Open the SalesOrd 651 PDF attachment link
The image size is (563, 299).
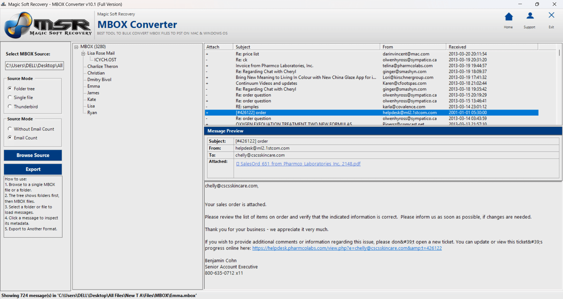point(298,164)
